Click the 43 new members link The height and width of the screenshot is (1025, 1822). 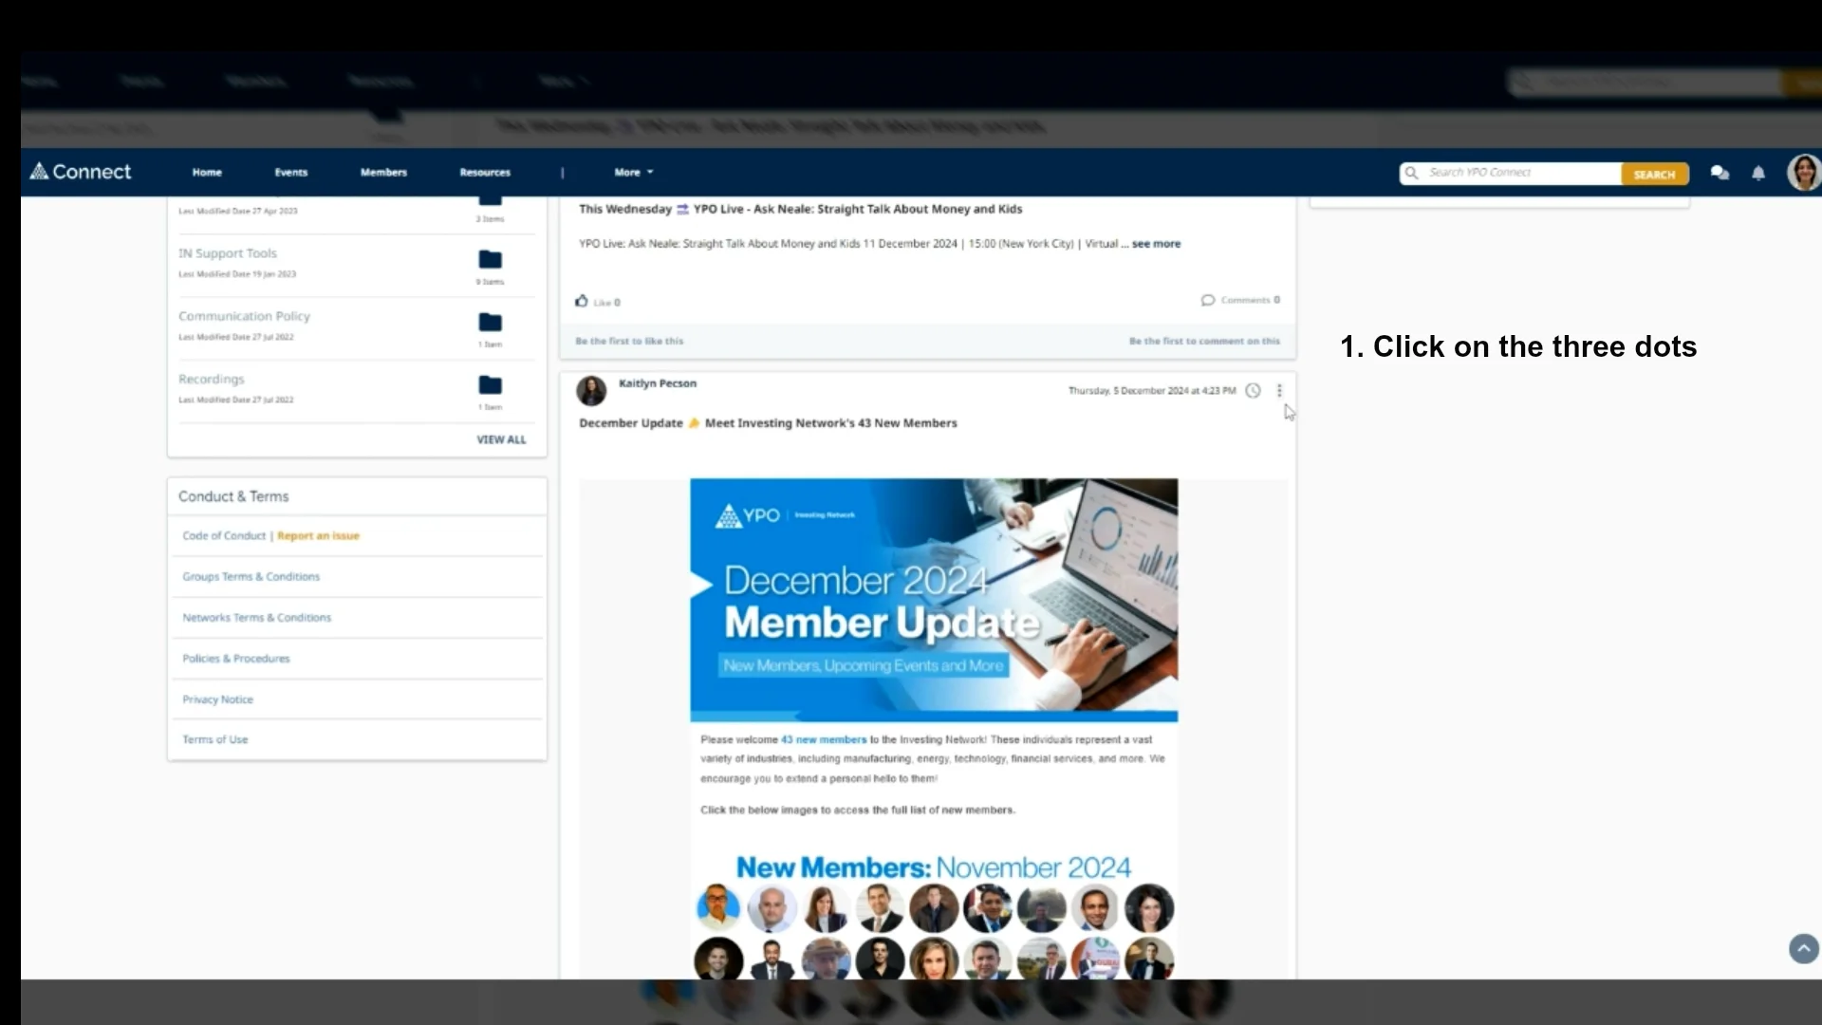point(824,739)
